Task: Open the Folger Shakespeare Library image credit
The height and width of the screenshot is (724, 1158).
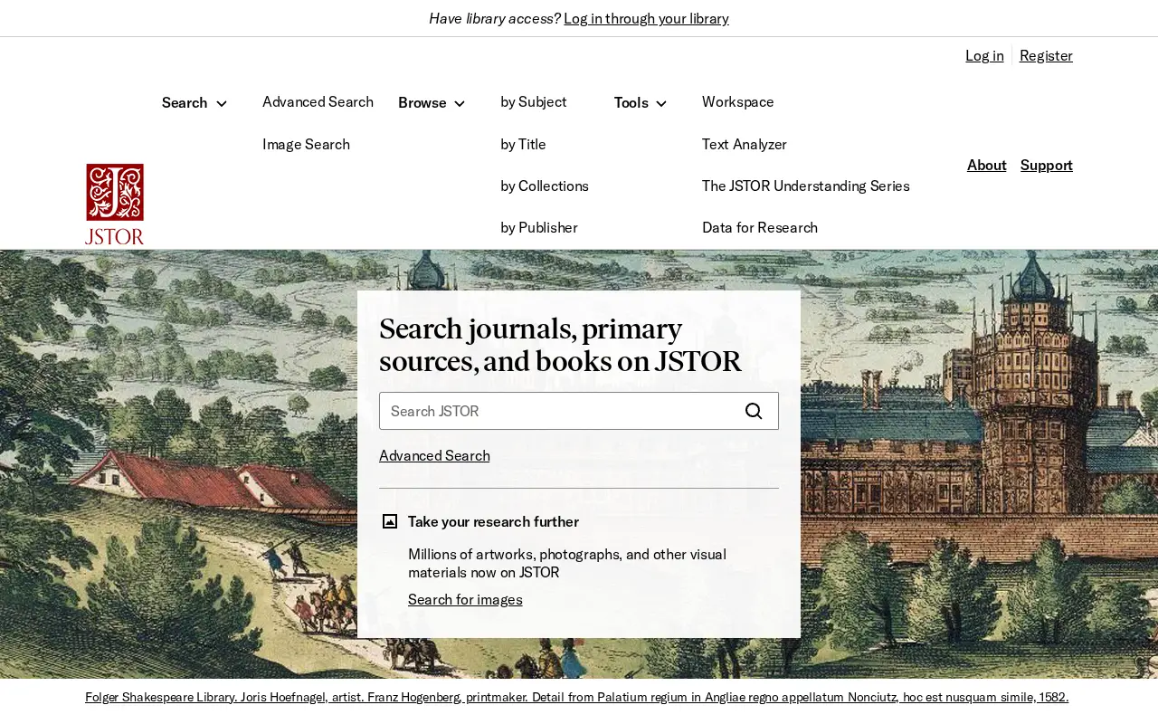Action: pos(577,697)
